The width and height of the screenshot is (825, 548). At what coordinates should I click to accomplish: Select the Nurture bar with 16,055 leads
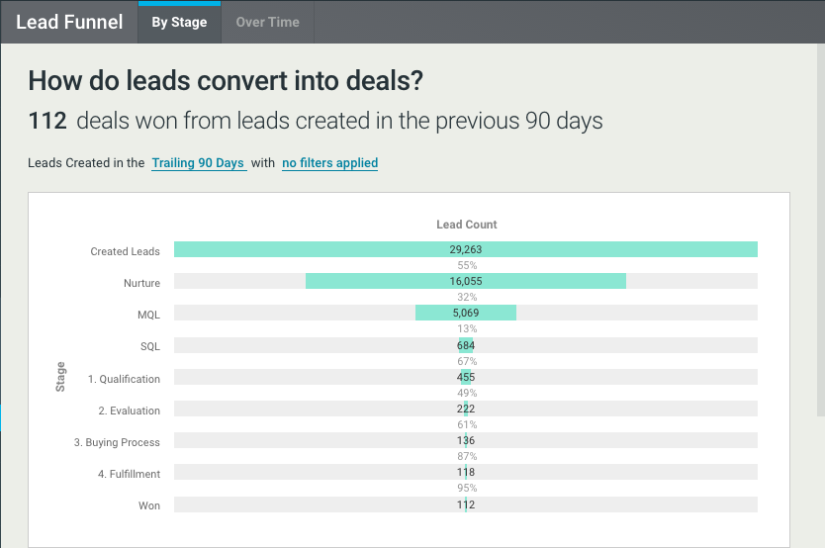[x=466, y=282]
